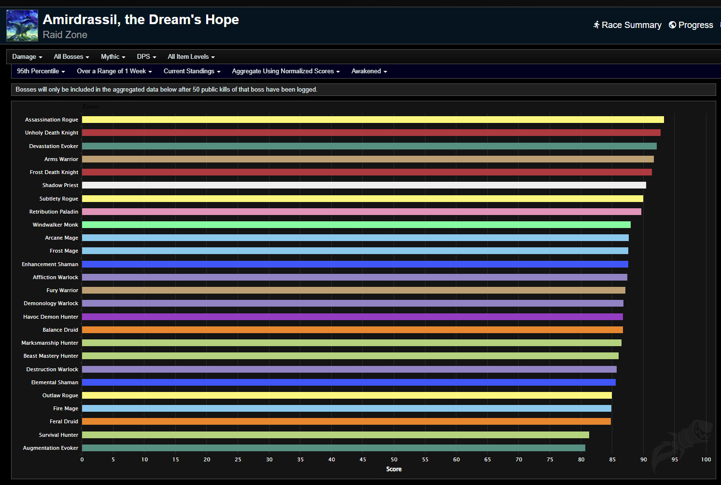Change the Over a Range of 1 Week setting
The width and height of the screenshot is (721, 485).
coord(114,71)
